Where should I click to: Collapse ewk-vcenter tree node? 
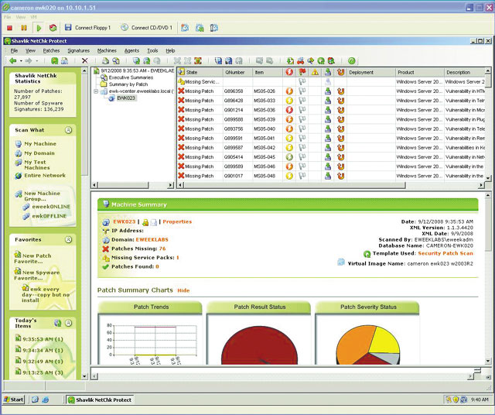click(x=96, y=91)
